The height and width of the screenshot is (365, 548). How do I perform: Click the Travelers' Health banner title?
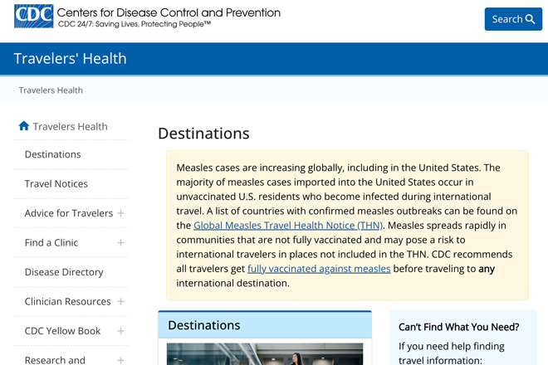pos(70,58)
